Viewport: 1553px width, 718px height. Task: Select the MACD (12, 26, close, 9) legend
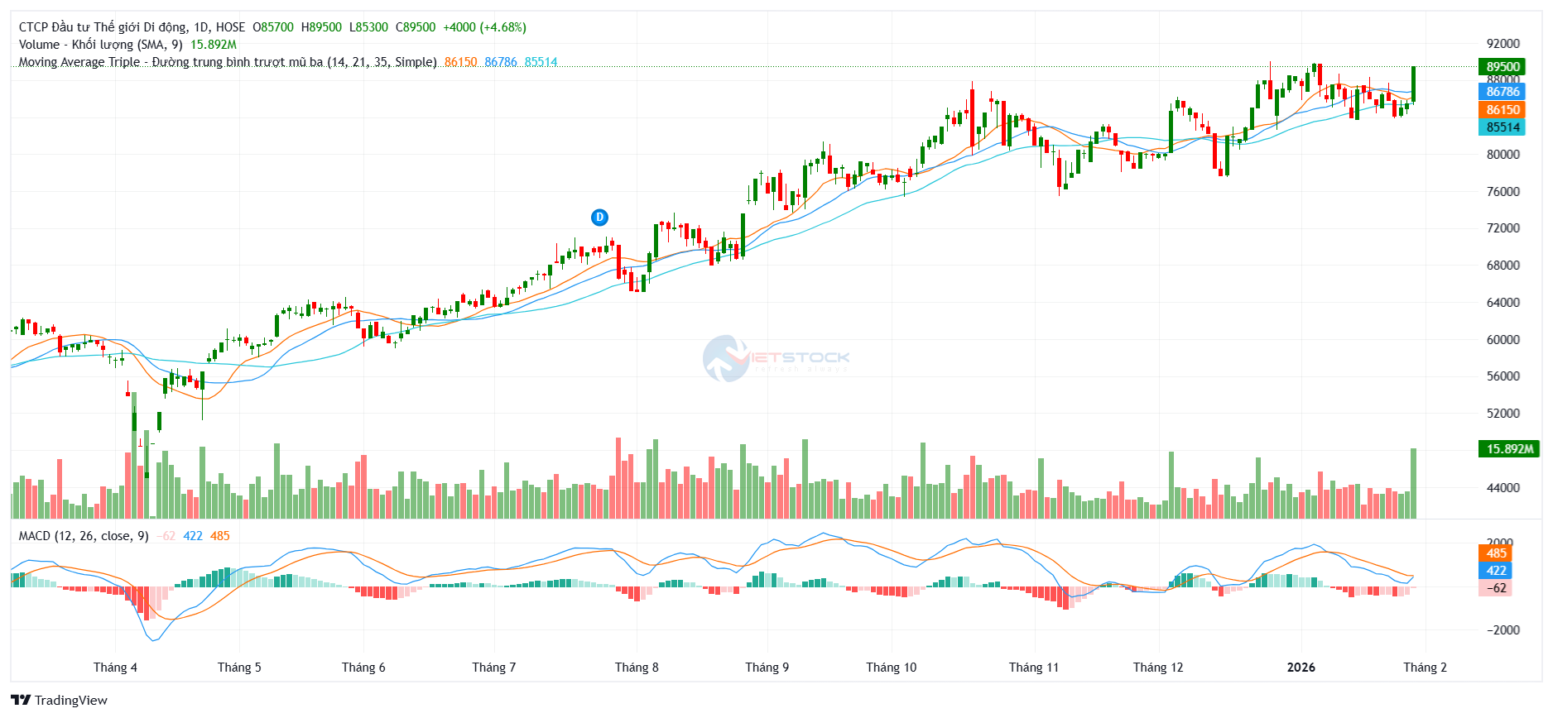click(83, 536)
